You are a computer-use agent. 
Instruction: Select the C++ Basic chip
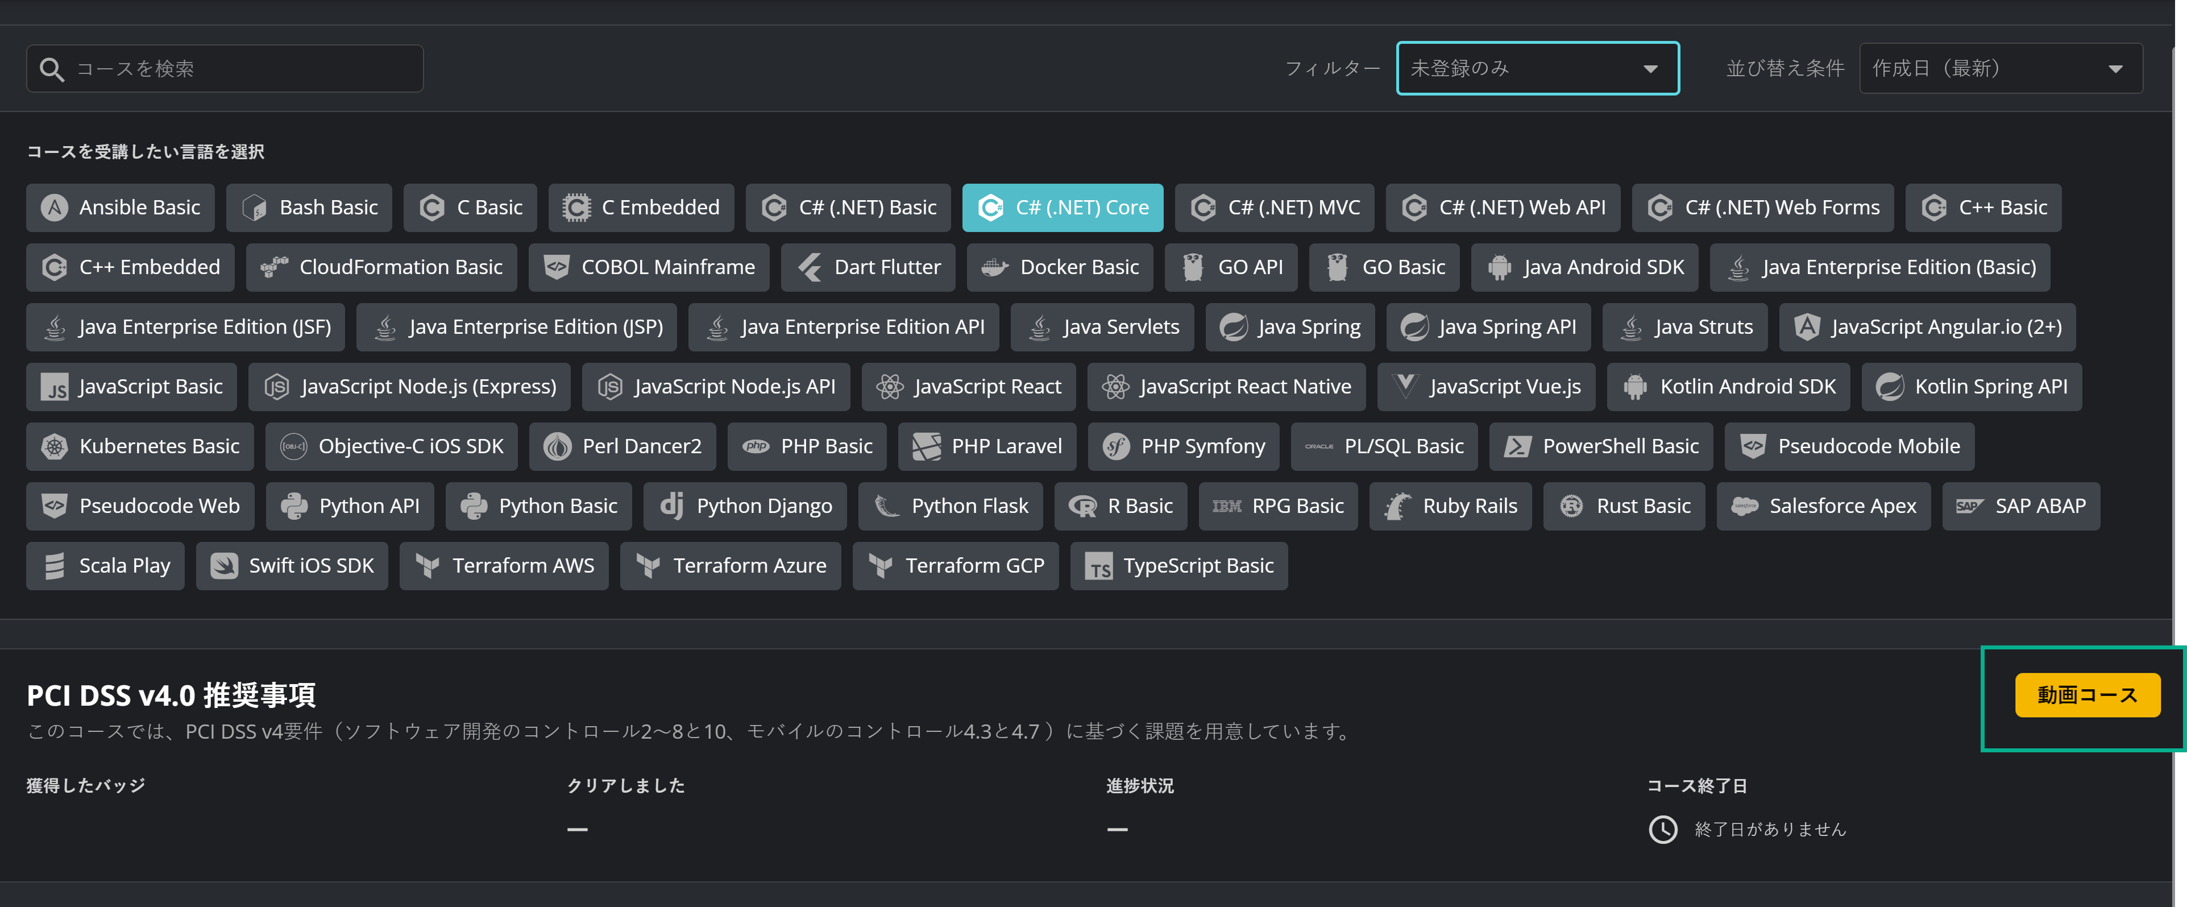[x=1982, y=207]
